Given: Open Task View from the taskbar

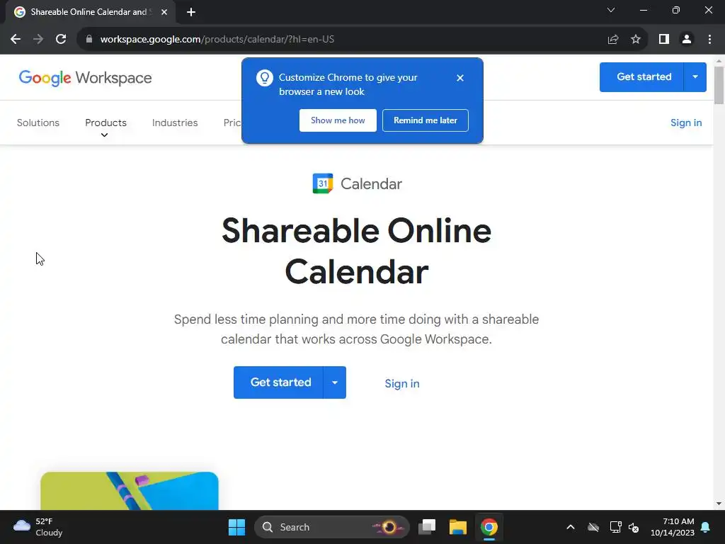Looking at the screenshot, I should pyautogui.click(x=427, y=527).
